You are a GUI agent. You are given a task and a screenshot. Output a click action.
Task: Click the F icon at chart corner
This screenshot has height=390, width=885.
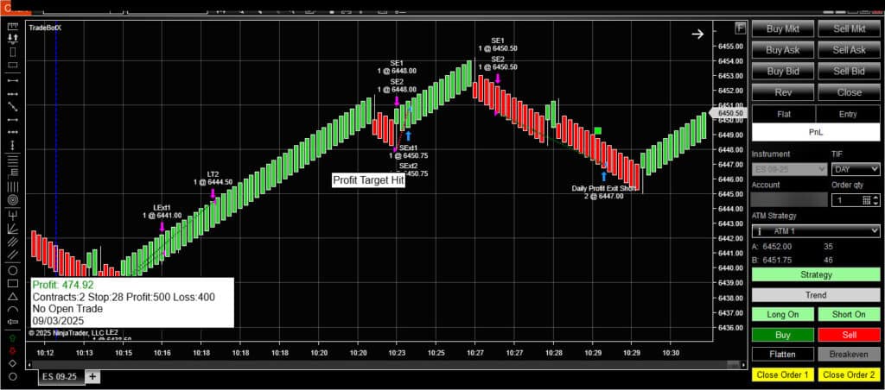coord(741,28)
